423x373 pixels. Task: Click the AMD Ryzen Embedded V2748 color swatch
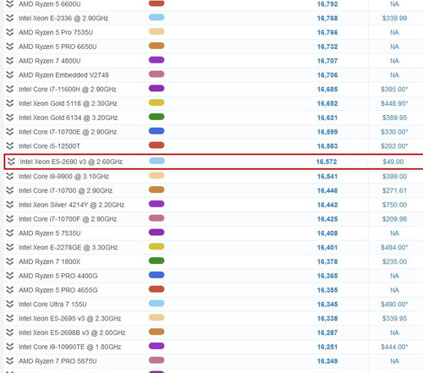(x=157, y=74)
